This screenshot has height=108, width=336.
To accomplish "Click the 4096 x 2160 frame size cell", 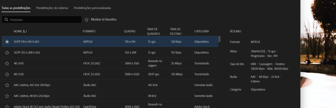I will (132, 106).
